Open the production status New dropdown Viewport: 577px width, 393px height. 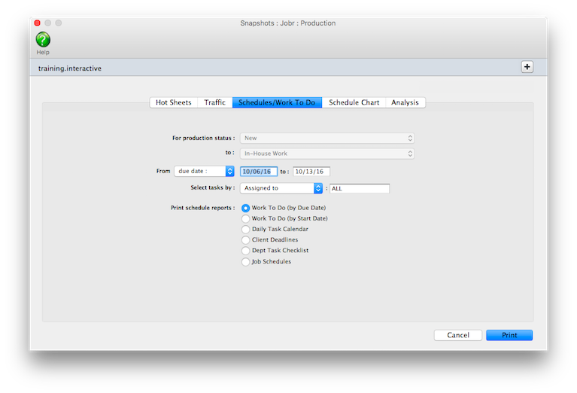327,139
